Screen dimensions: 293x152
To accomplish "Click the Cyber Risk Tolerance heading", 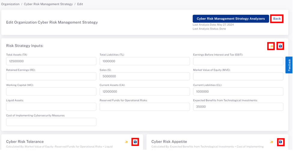I will 25,142.
